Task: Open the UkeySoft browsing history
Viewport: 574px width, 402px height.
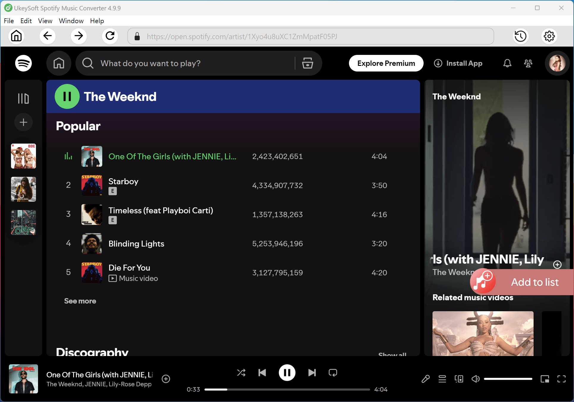Action: coord(520,36)
